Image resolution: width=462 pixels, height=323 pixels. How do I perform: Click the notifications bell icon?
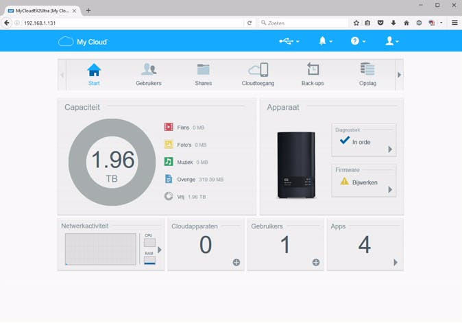point(323,40)
